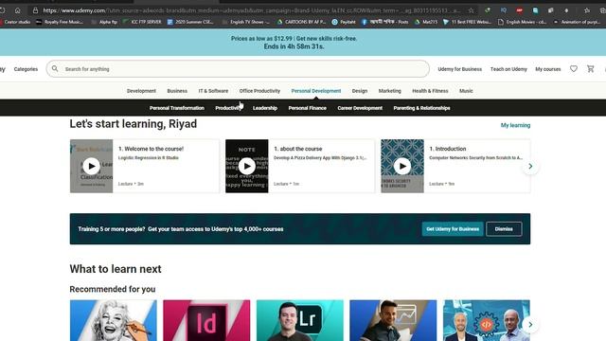
Task: Open the CARTOONS BY AF bookmark
Action: coord(301,22)
